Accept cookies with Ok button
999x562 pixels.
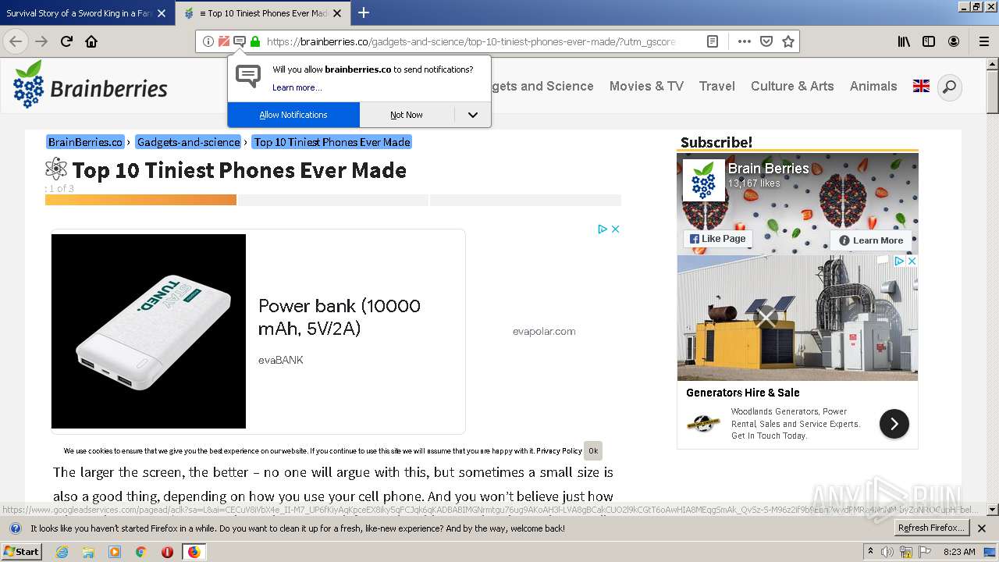pyautogui.click(x=593, y=450)
